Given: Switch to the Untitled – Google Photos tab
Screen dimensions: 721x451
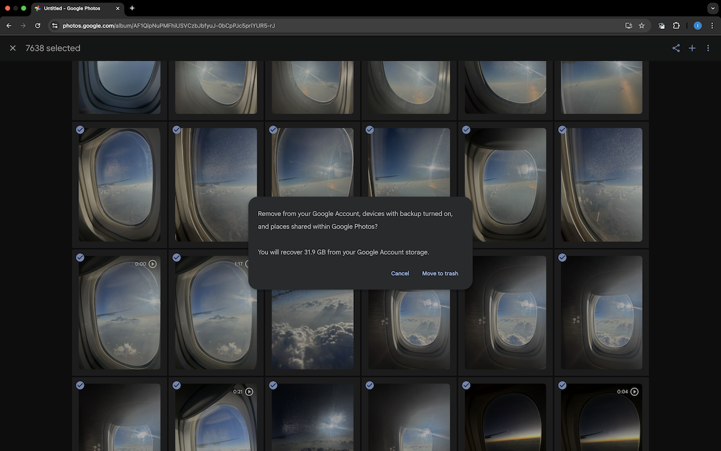Looking at the screenshot, I should tap(75, 8).
